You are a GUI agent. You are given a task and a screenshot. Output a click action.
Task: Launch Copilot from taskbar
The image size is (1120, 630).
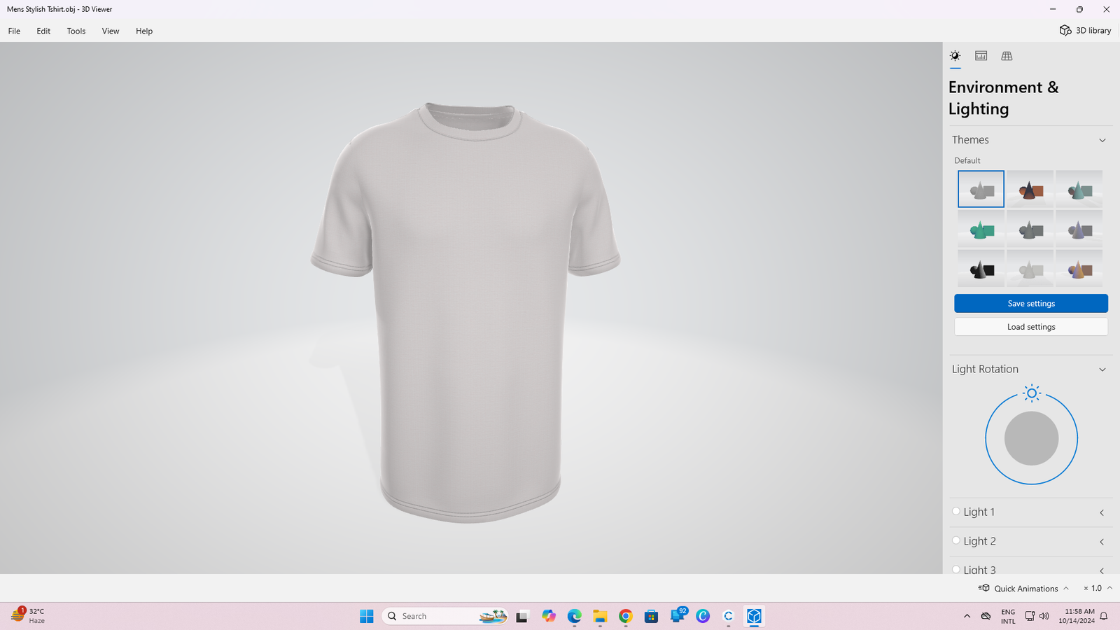548,616
